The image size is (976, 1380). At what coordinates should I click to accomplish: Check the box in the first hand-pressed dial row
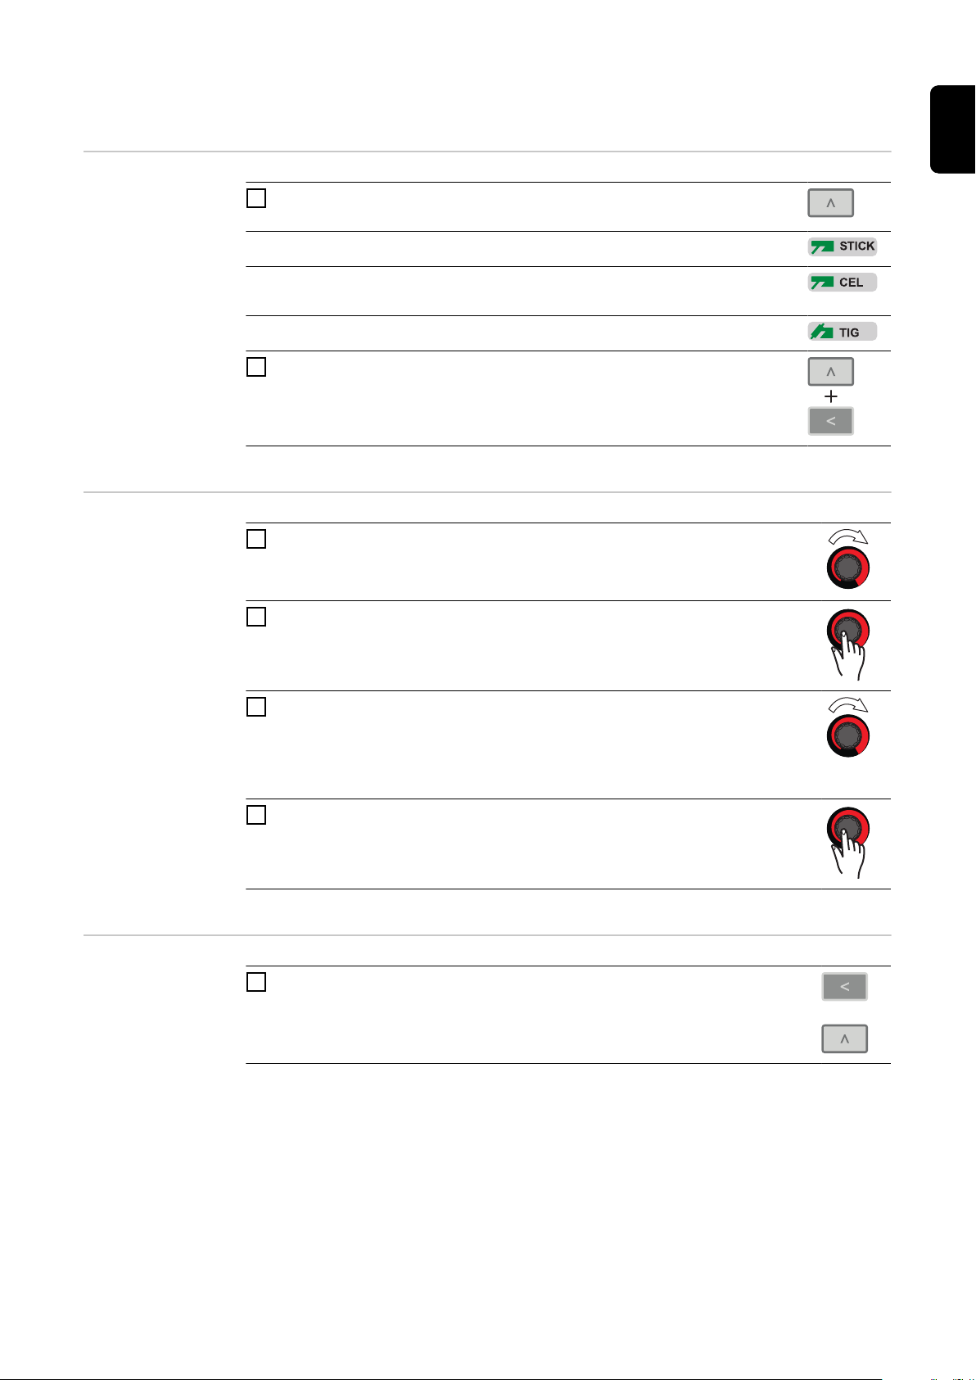(256, 617)
